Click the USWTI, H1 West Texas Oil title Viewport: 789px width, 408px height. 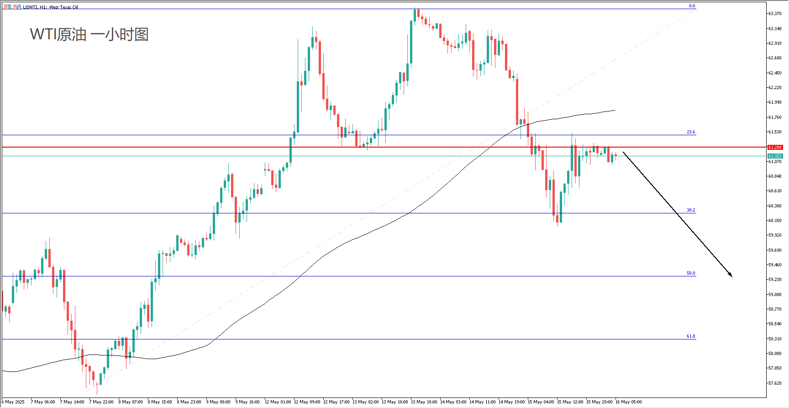pyautogui.click(x=51, y=7)
